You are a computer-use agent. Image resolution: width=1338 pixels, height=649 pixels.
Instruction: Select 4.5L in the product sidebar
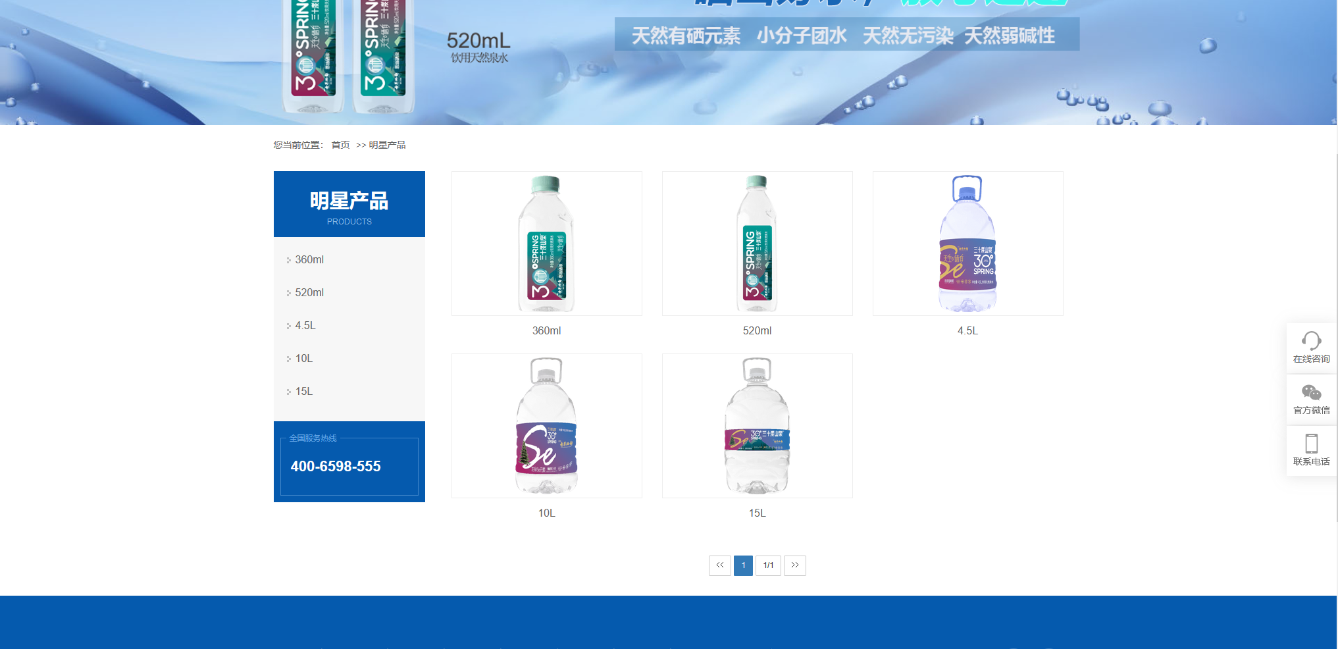click(x=305, y=326)
